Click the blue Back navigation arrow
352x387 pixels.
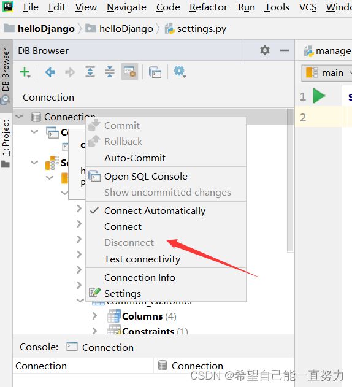tap(50, 72)
